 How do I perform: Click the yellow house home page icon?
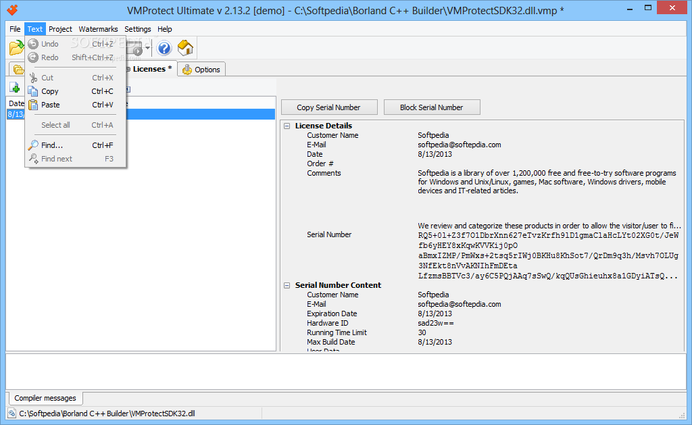click(185, 48)
